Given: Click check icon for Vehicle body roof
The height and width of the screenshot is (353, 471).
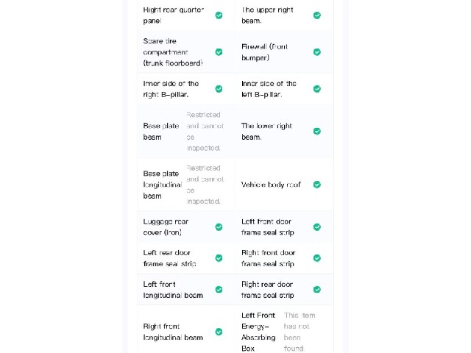Looking at the screenshot, I should (x=317, y=185).
